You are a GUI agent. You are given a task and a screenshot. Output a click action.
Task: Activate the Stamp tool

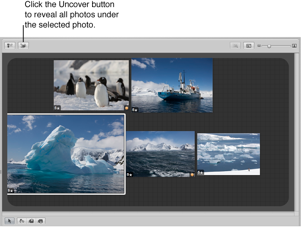tap(40, 221)
